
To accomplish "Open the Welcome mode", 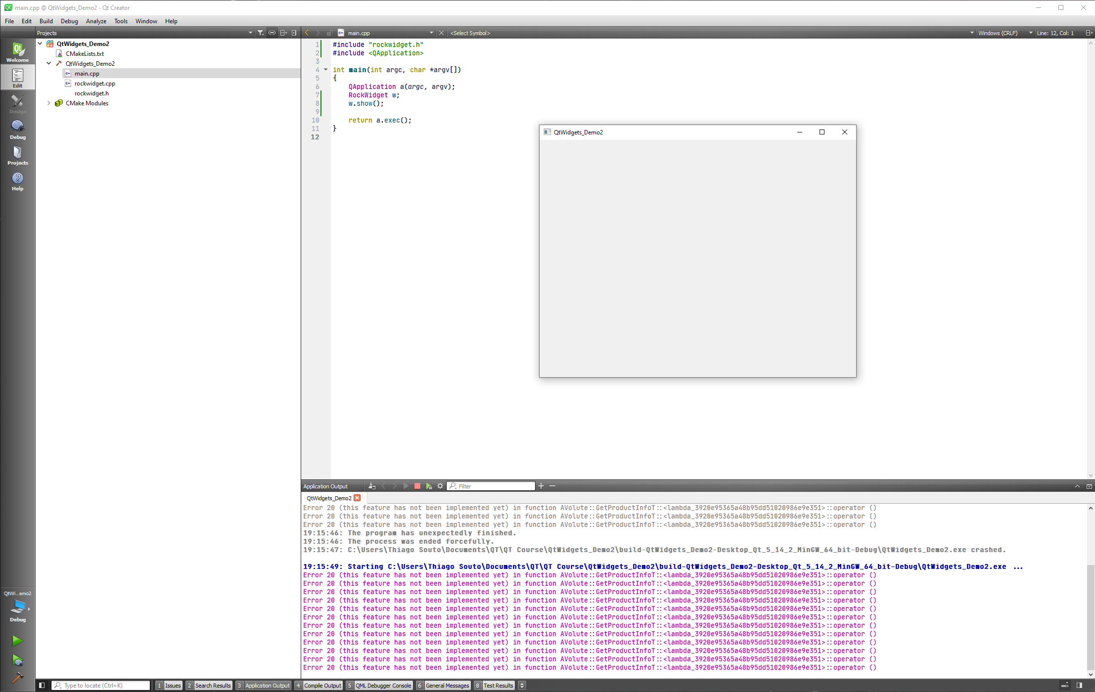I will pyautogui.click(x=17, y=52).
